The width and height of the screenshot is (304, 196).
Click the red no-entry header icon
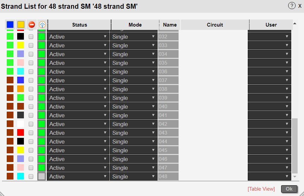click(x=31, y=25)
